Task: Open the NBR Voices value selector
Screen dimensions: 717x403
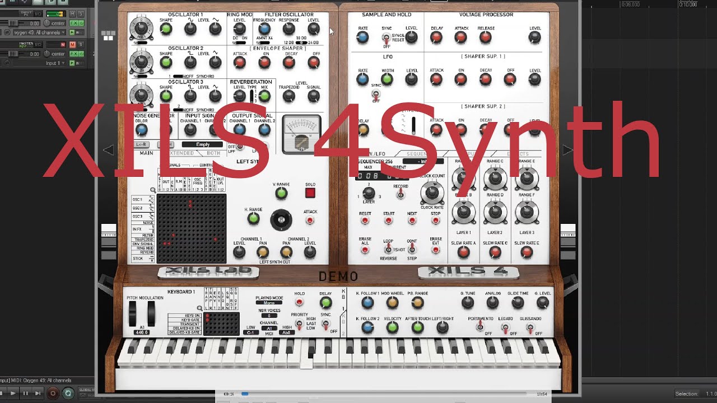Action: 269,316
